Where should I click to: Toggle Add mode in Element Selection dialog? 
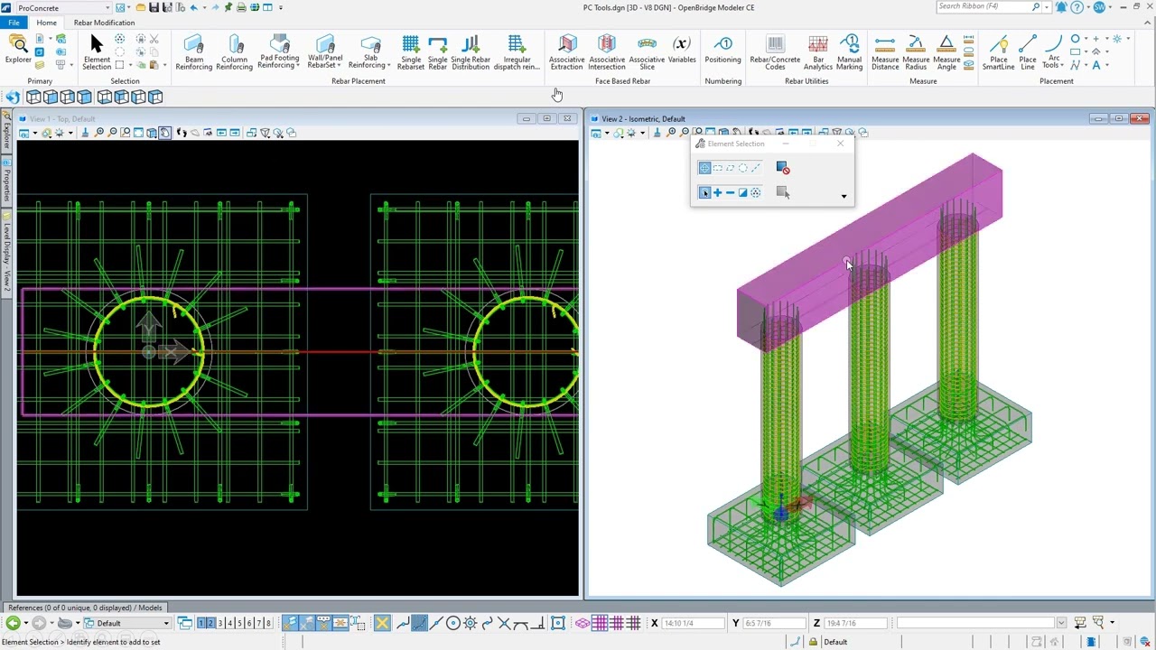point(717,192)
